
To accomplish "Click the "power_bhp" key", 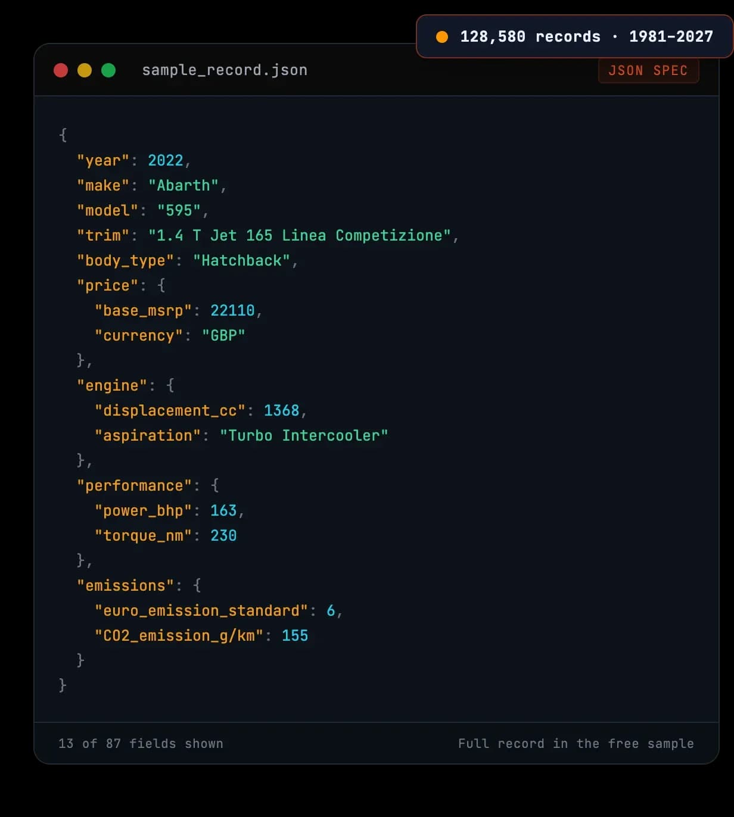I will click(143, 511).
